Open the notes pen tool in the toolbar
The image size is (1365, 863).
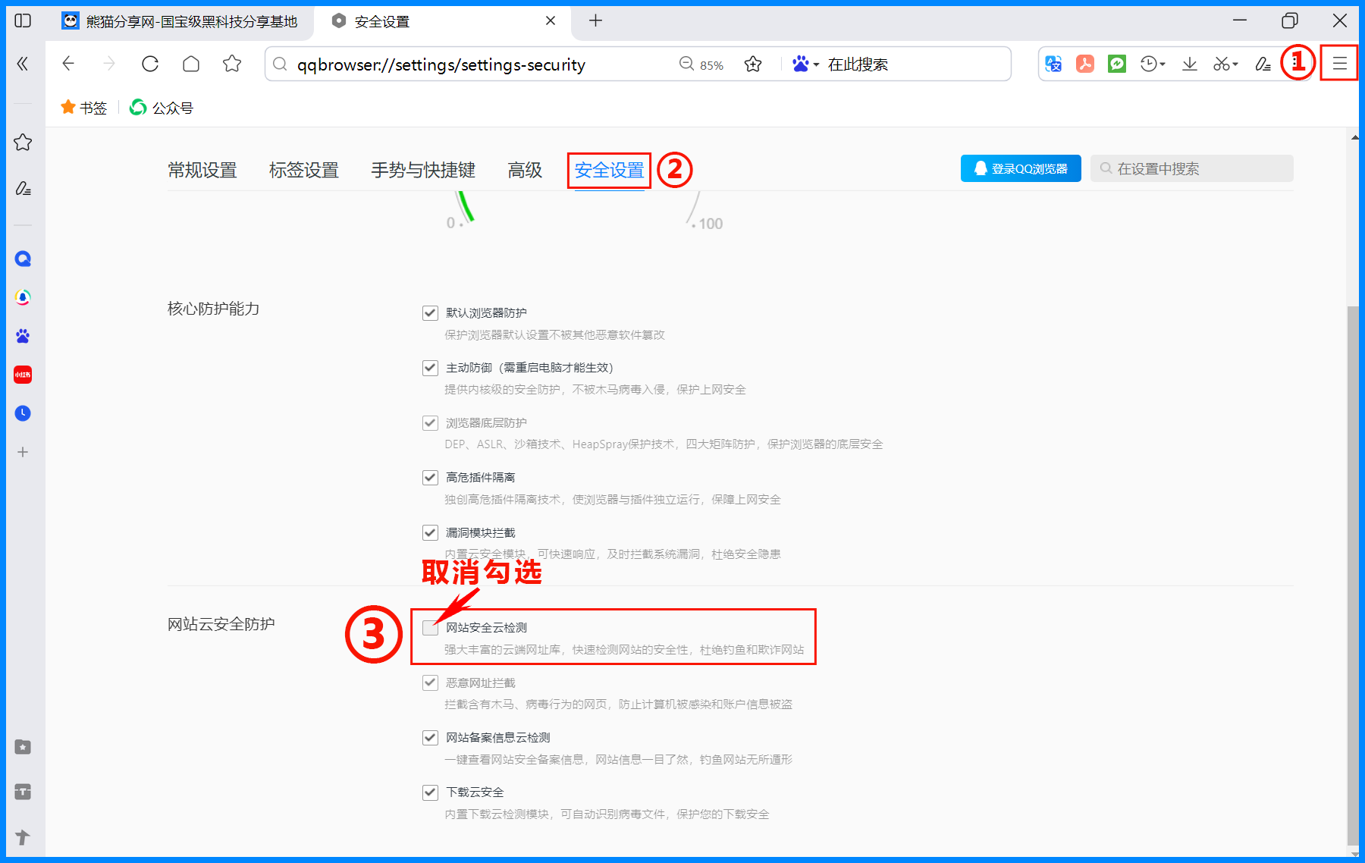coord(1263,64)
